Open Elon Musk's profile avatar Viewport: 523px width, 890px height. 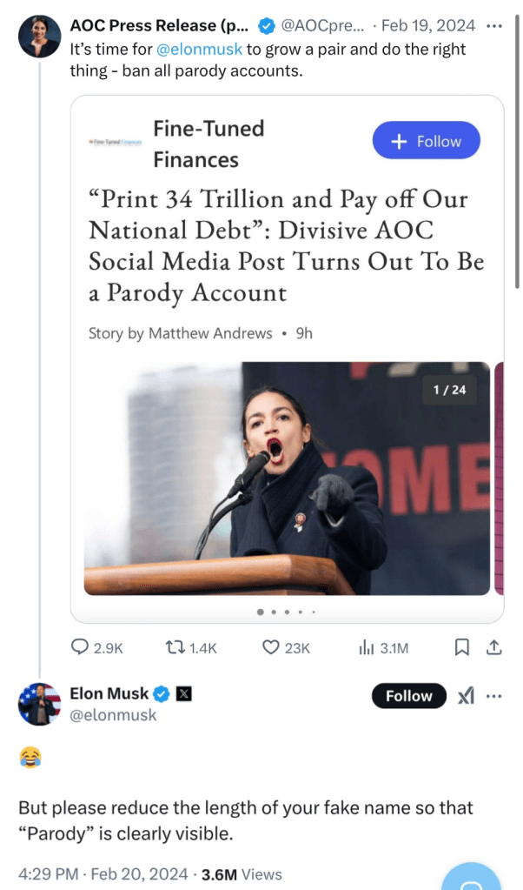click(39, 704)
